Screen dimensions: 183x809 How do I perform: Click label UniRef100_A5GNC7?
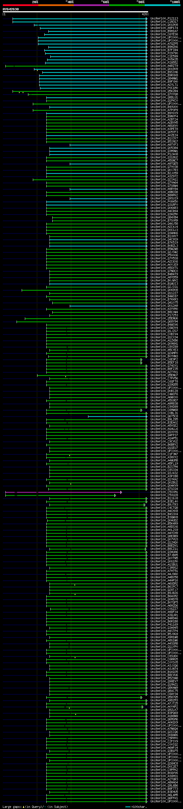click(x=164, y=160)
